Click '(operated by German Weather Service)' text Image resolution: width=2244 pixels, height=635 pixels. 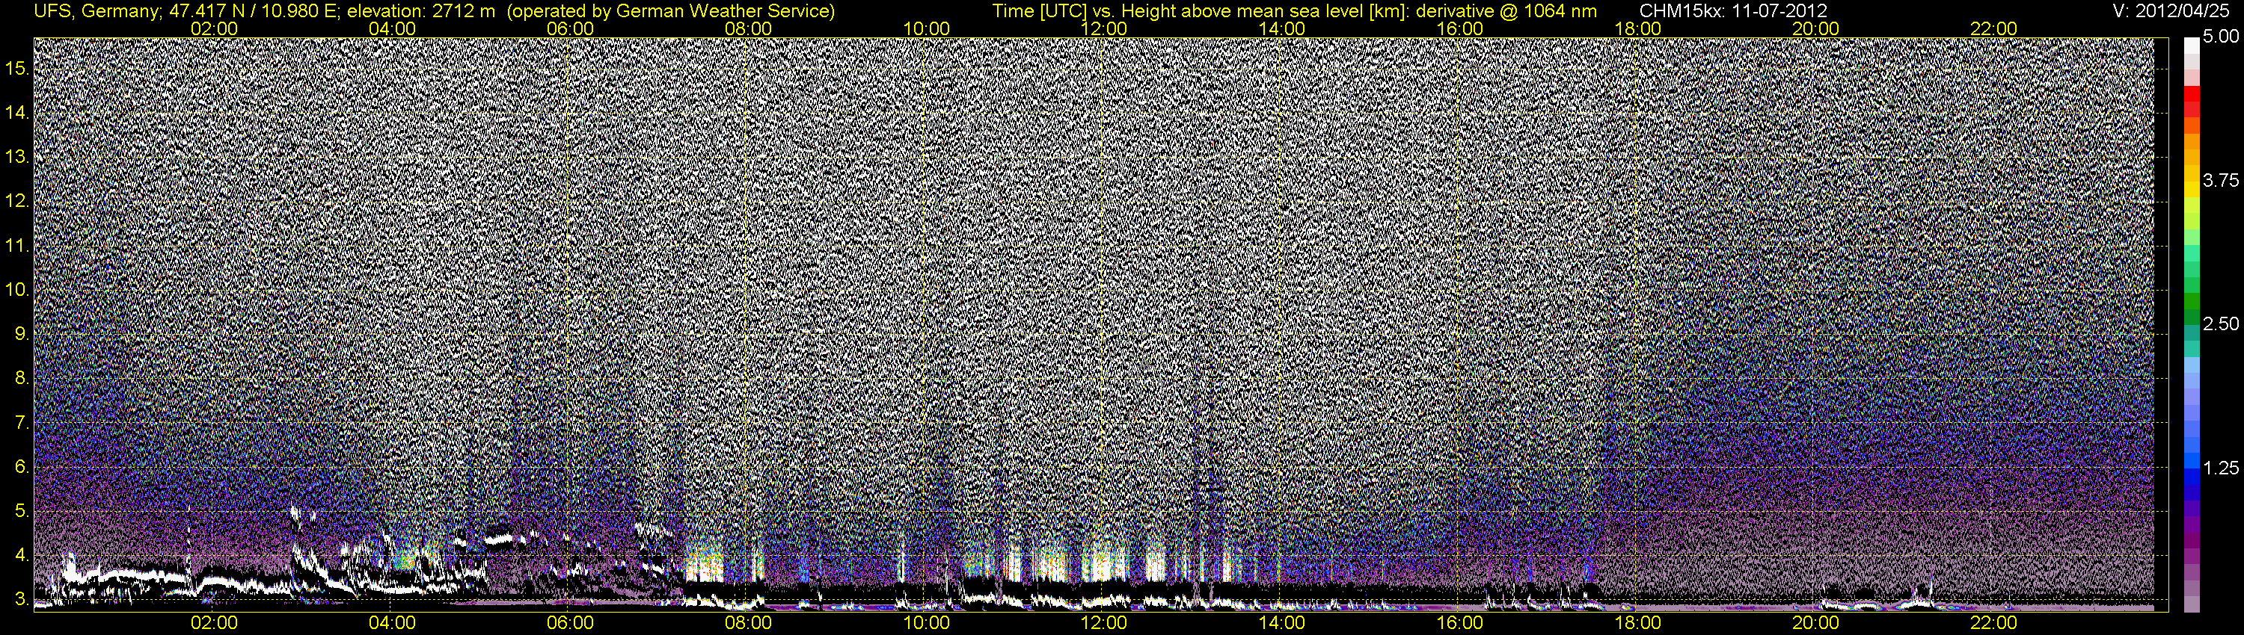(670, 11)
